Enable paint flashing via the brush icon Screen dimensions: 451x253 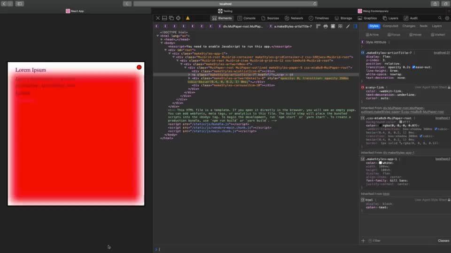348,26
